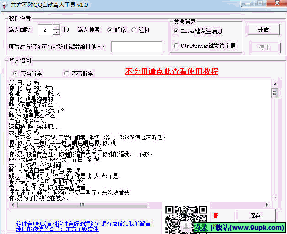Screen dimensions: 287x234
Task: Decrease interval with the stepper down arrow
Action: pos(56,32)
